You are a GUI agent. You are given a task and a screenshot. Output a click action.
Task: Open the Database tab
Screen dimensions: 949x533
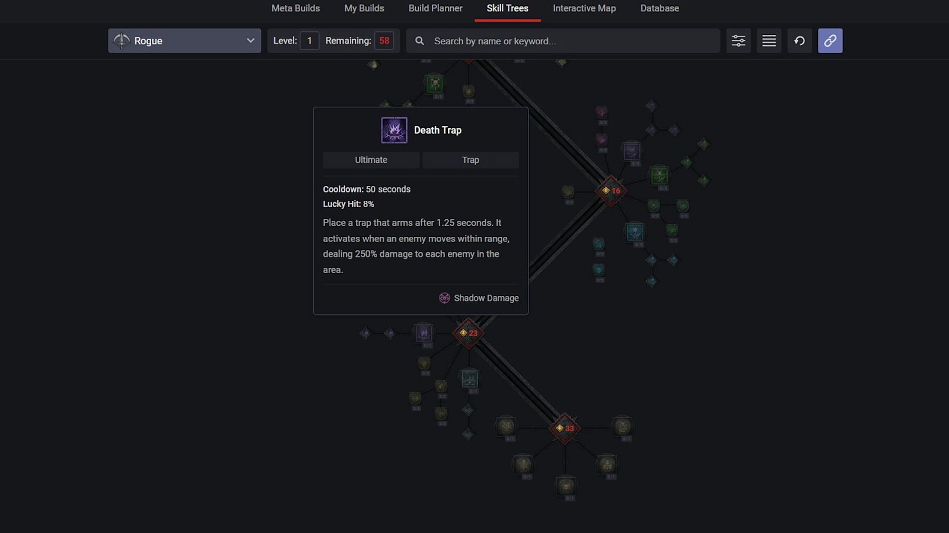(660, 8)
